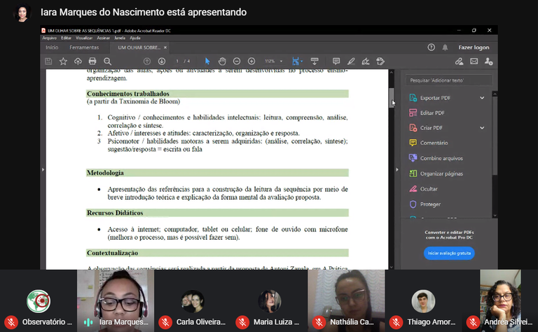The width and height of the screenshot is (538, 332).
Task: Click the zoom in plus icon
Action: point(251,62)
